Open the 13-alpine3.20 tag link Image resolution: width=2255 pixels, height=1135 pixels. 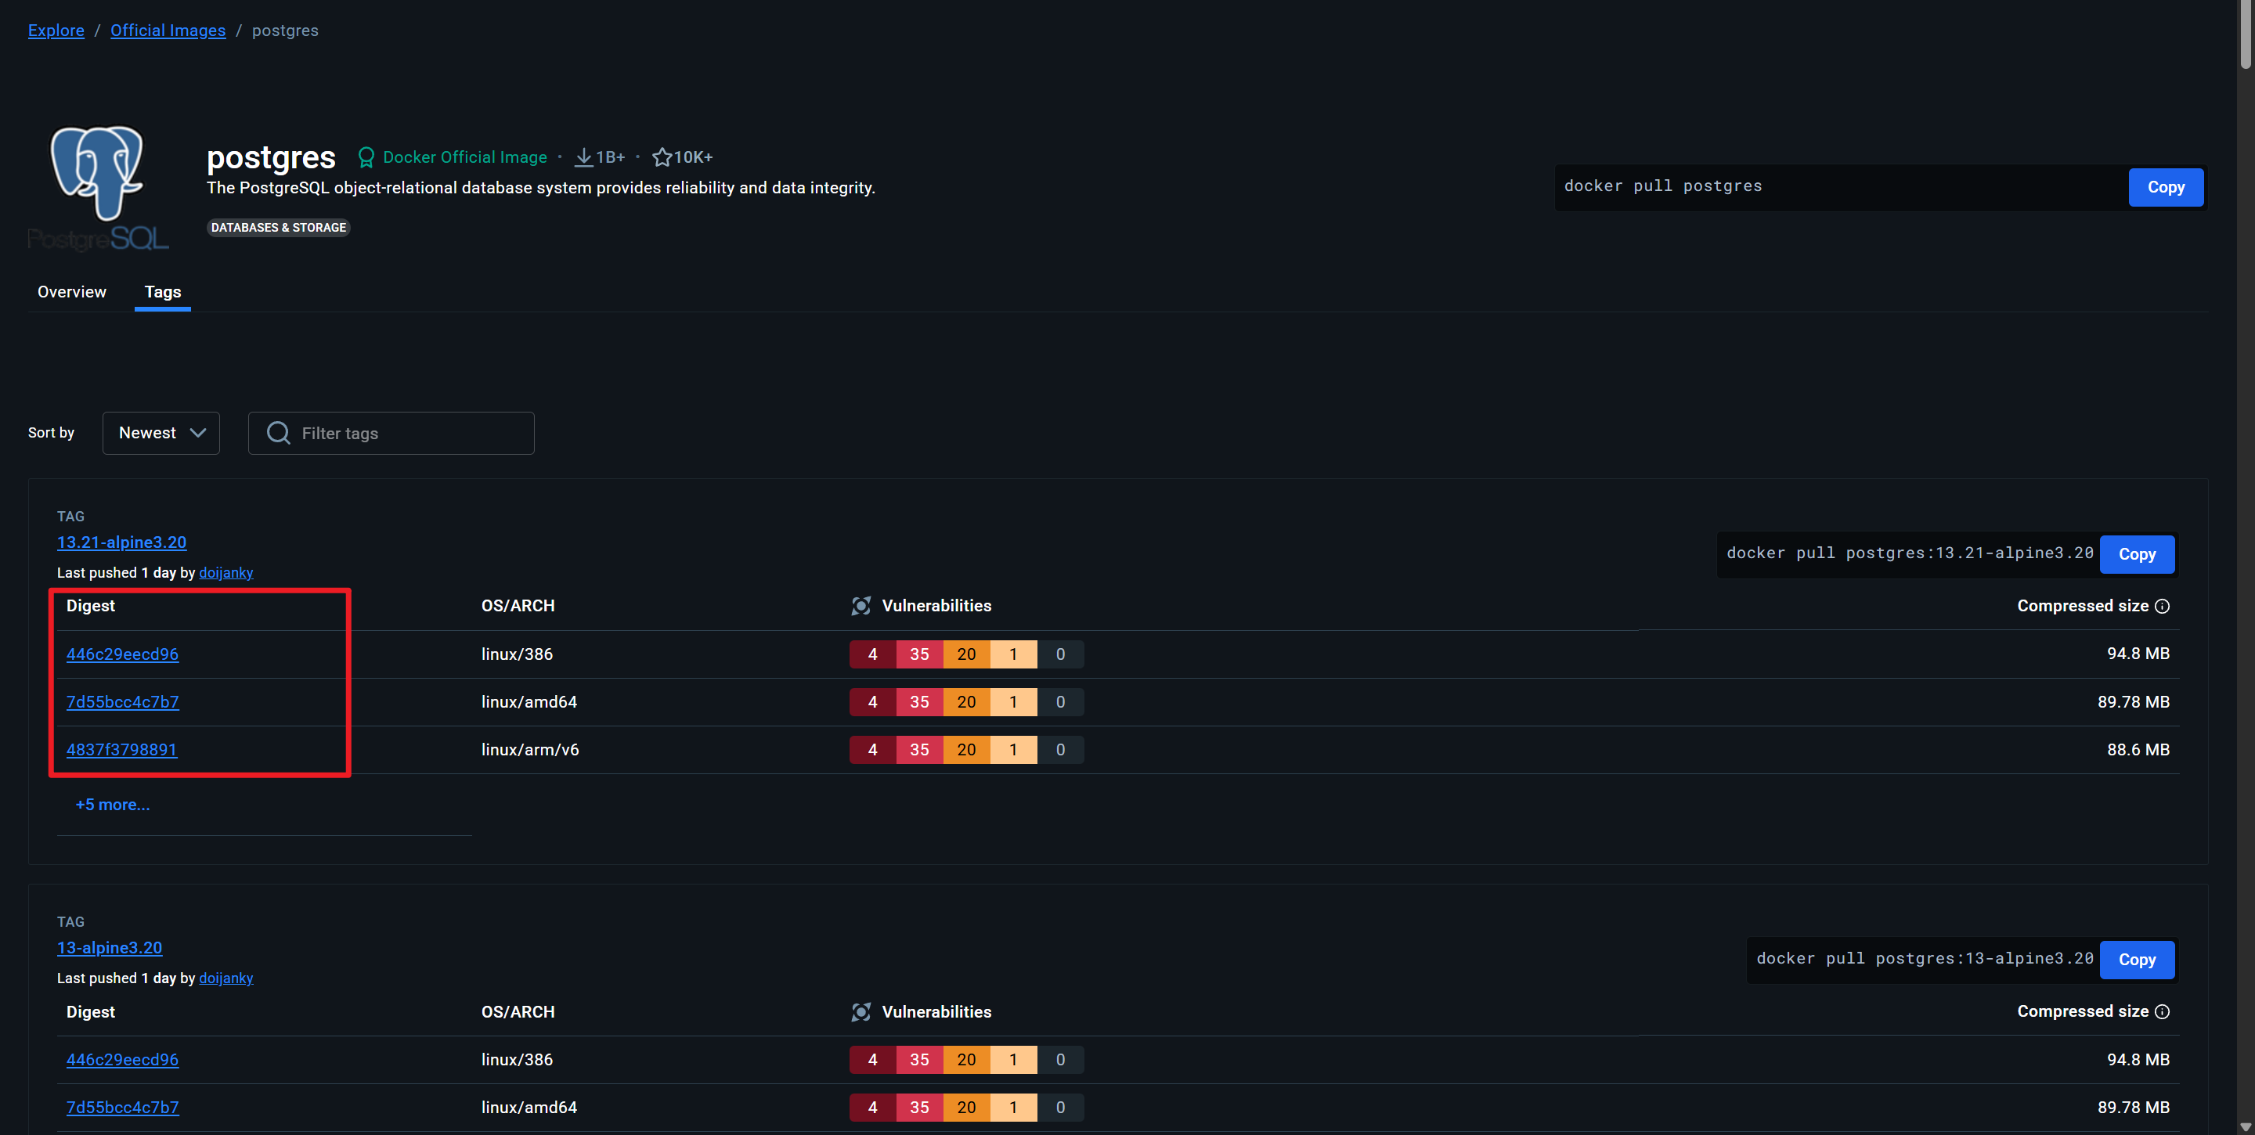point(110,948)
